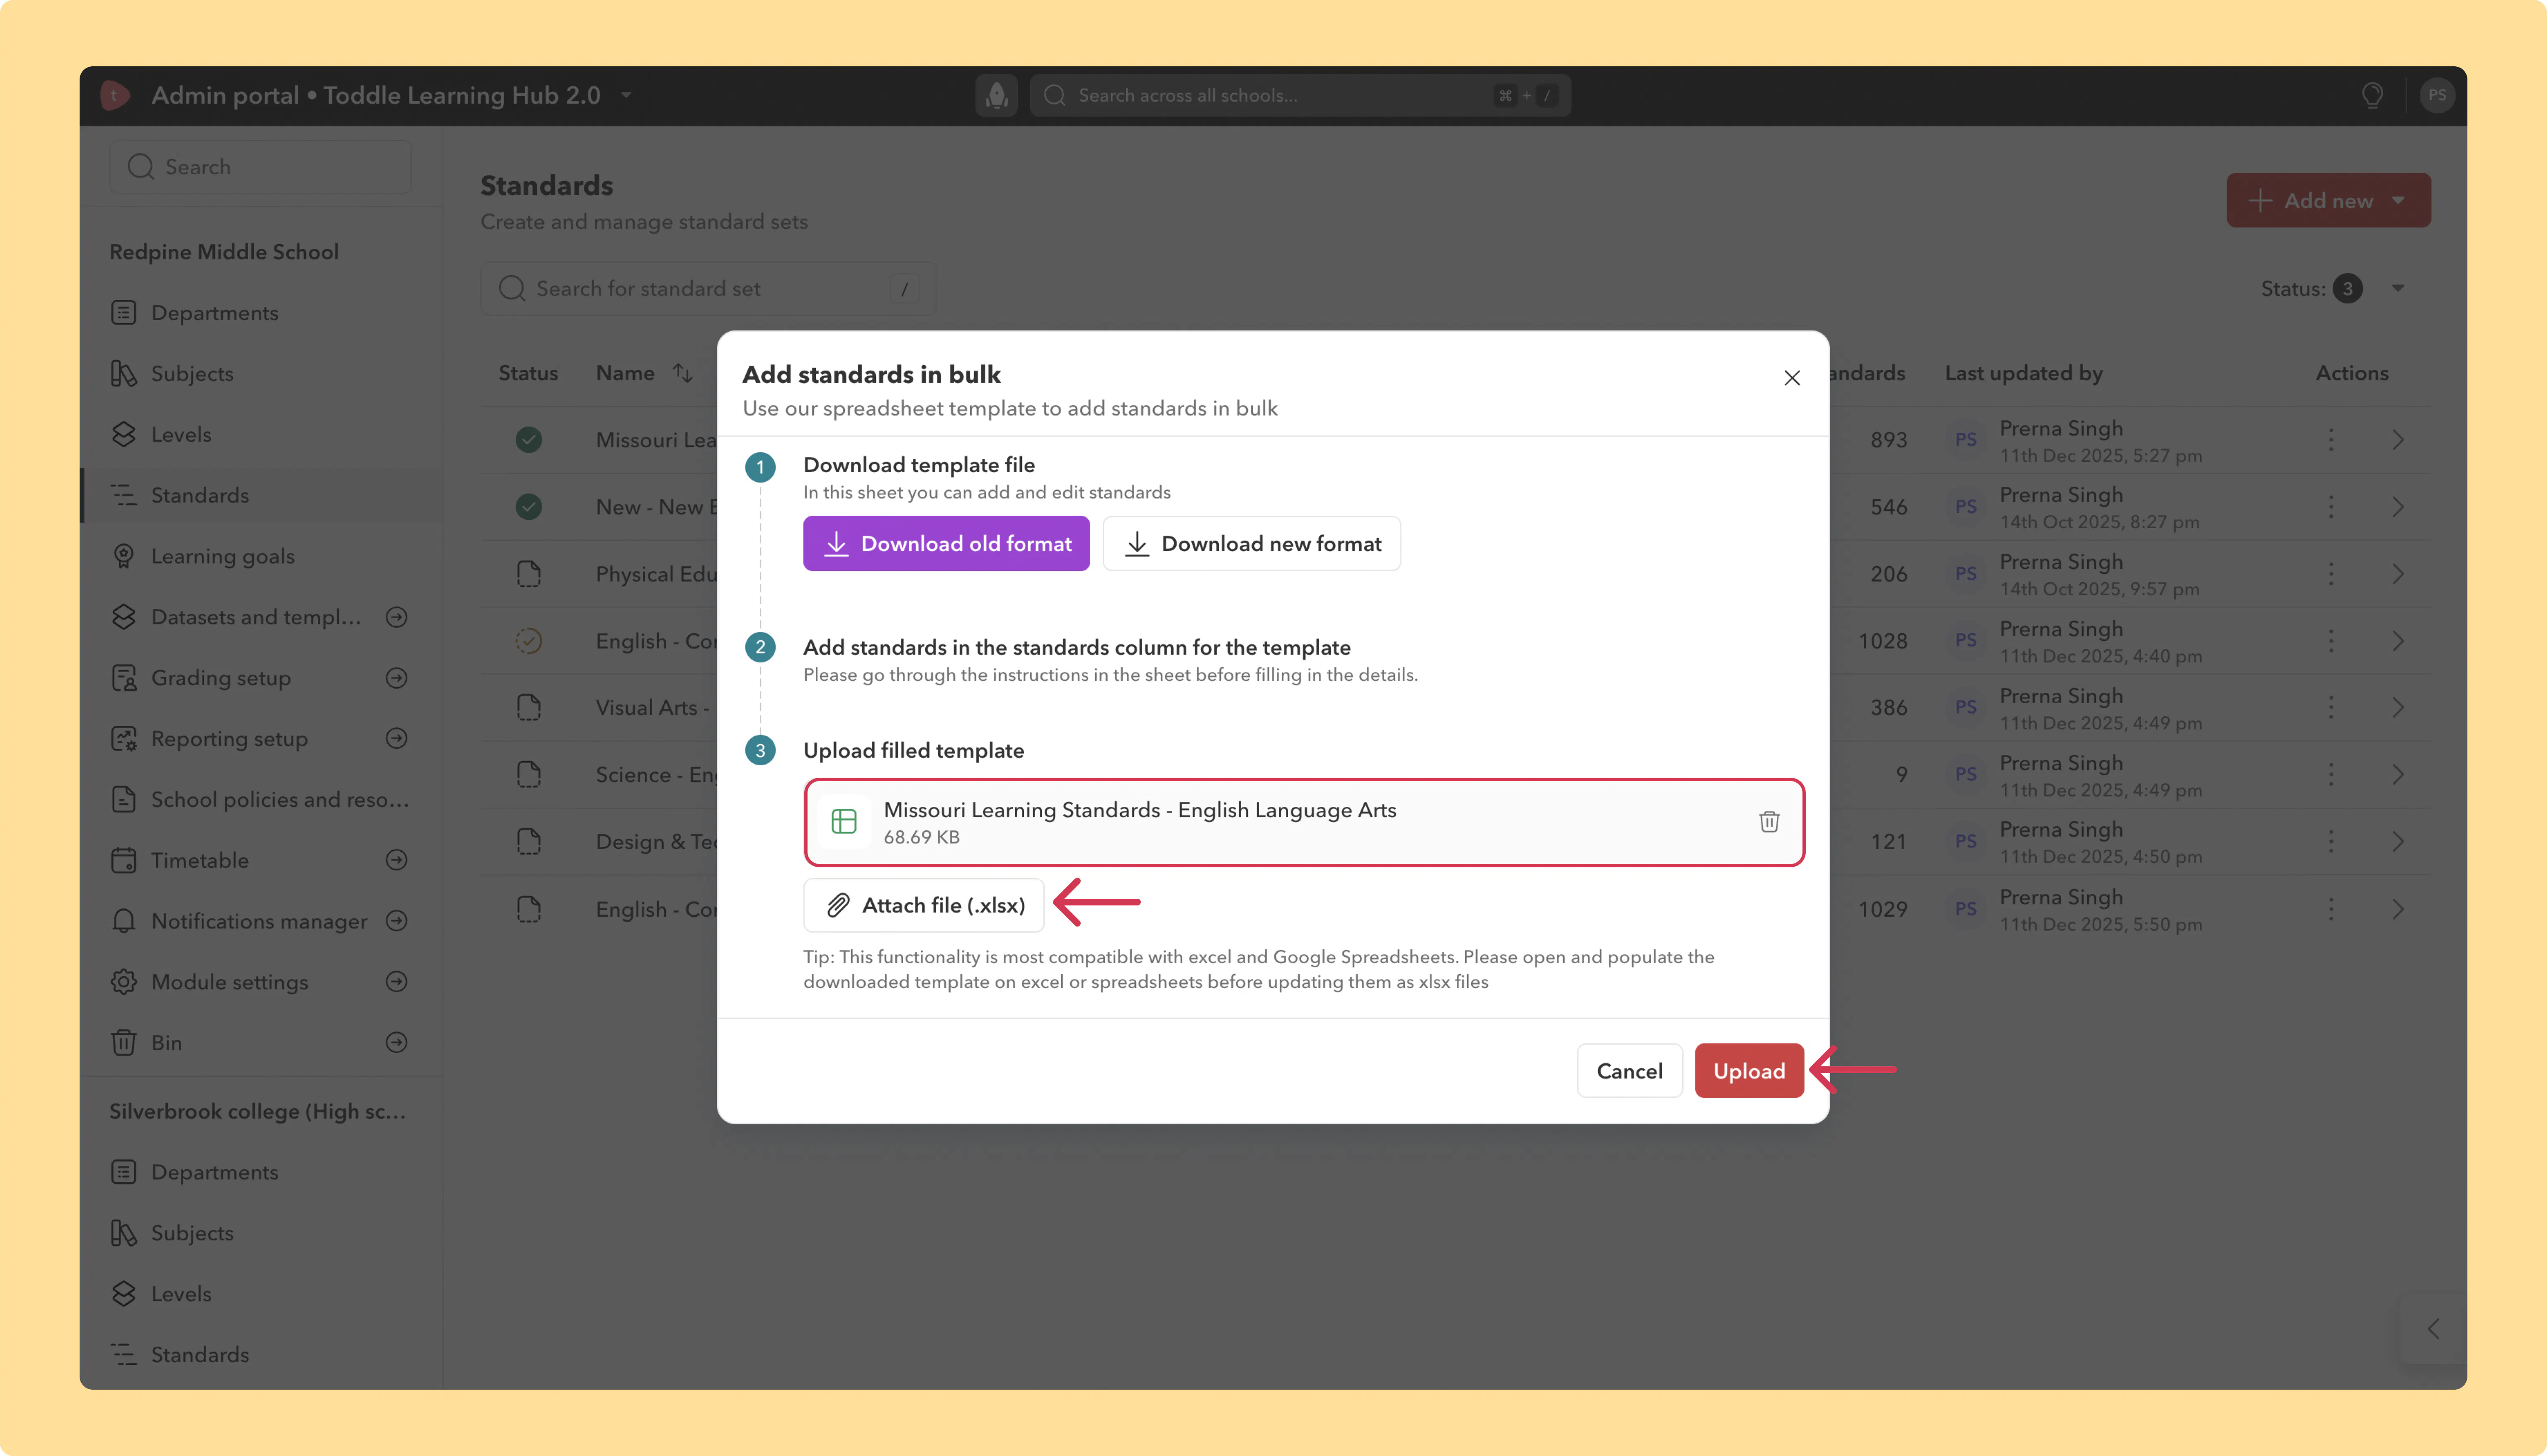Open actions menu for the 1028 standards row
The height and width of the screenshot is (1456, 2547).
click(2330, 641)
